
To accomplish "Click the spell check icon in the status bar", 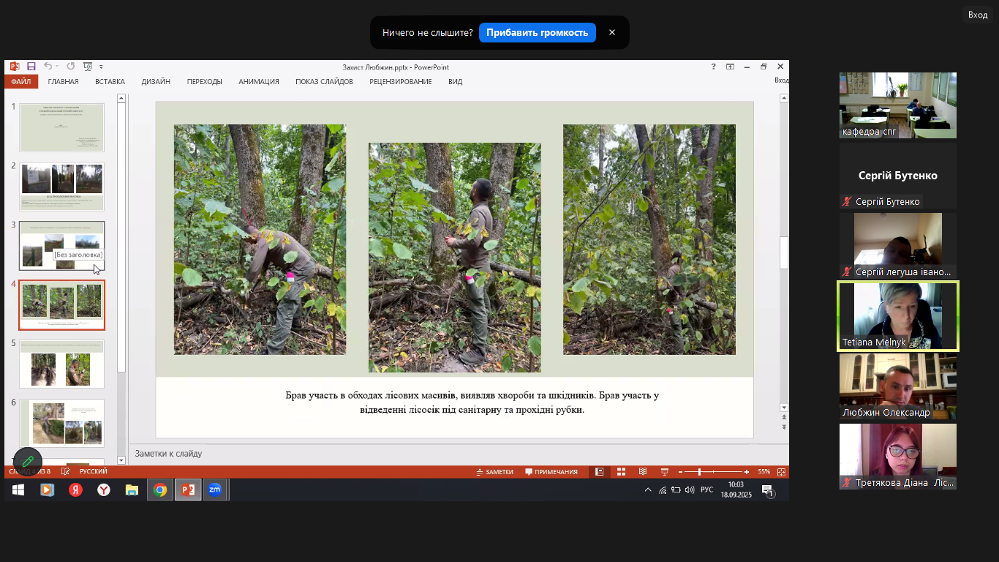I will pyautogui.click(x=66, y=472).
